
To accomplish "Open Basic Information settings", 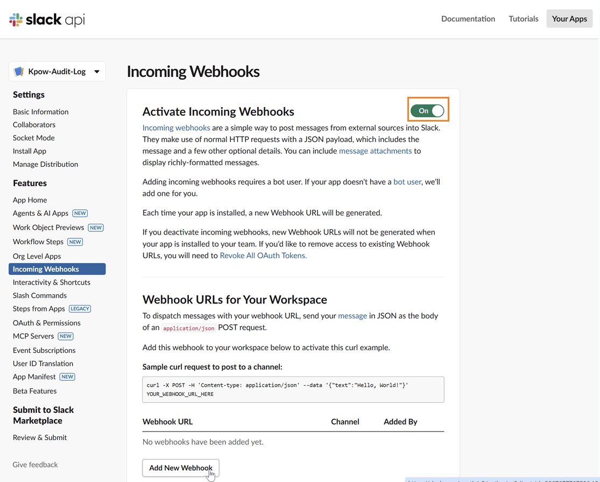I will [x=40, y=112].
